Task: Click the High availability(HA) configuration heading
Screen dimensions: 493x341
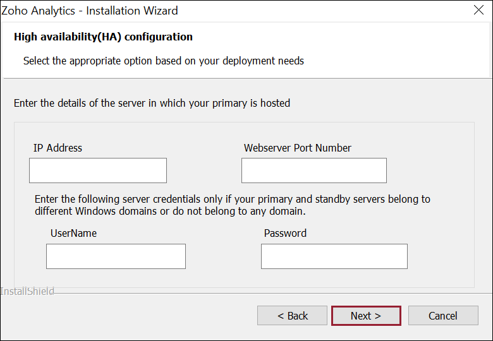Action: point(103,37)
